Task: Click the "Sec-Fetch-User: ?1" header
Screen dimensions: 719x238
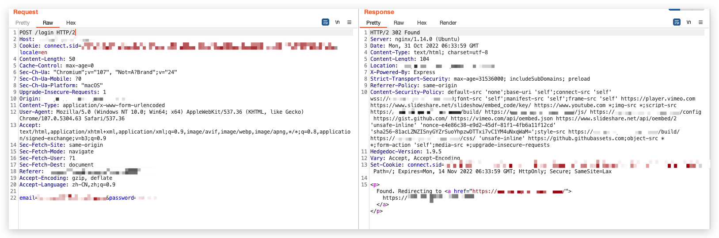Action: click(47, 158)
